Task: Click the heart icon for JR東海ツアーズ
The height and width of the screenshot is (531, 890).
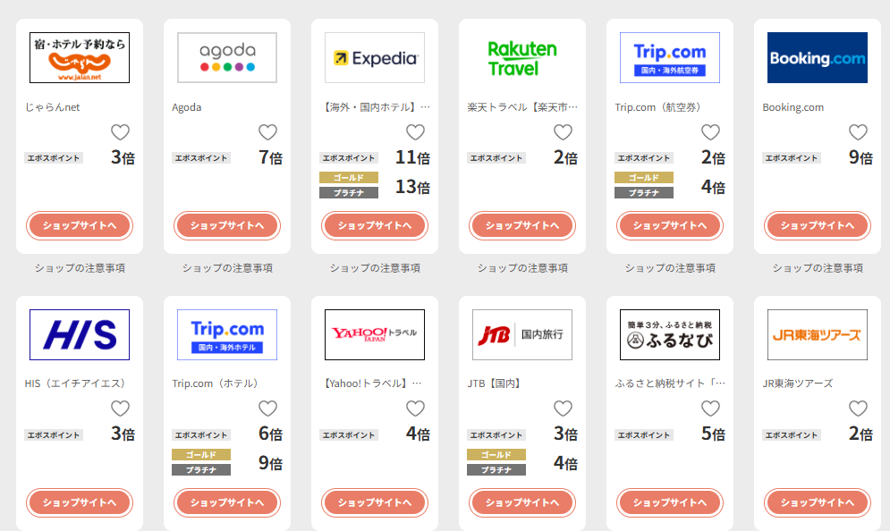Action: (858, 409)
